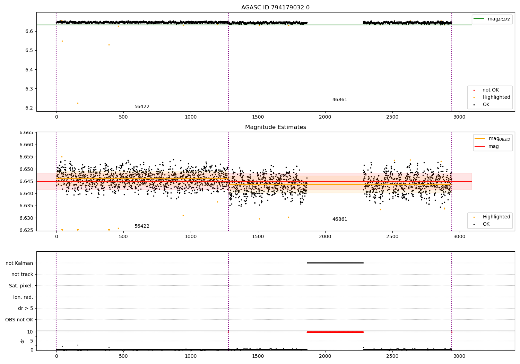520x364 pixels.
Task: Click x-axis tick 2000 under Magnitude Estimates plot
Action: pyautogui.click(x=325, y=237)
